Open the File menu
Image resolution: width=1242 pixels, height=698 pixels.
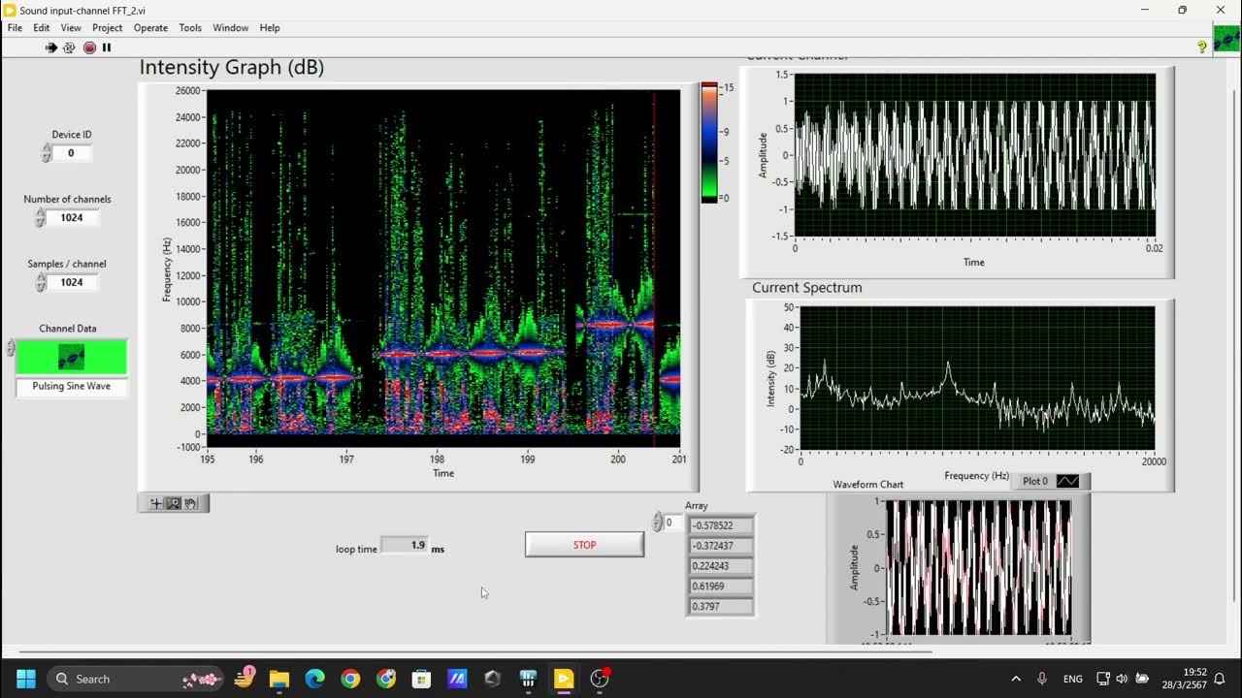(16, 28)
